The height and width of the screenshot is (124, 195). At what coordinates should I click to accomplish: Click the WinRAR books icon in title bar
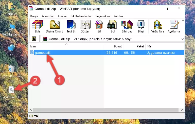point(31,9)
